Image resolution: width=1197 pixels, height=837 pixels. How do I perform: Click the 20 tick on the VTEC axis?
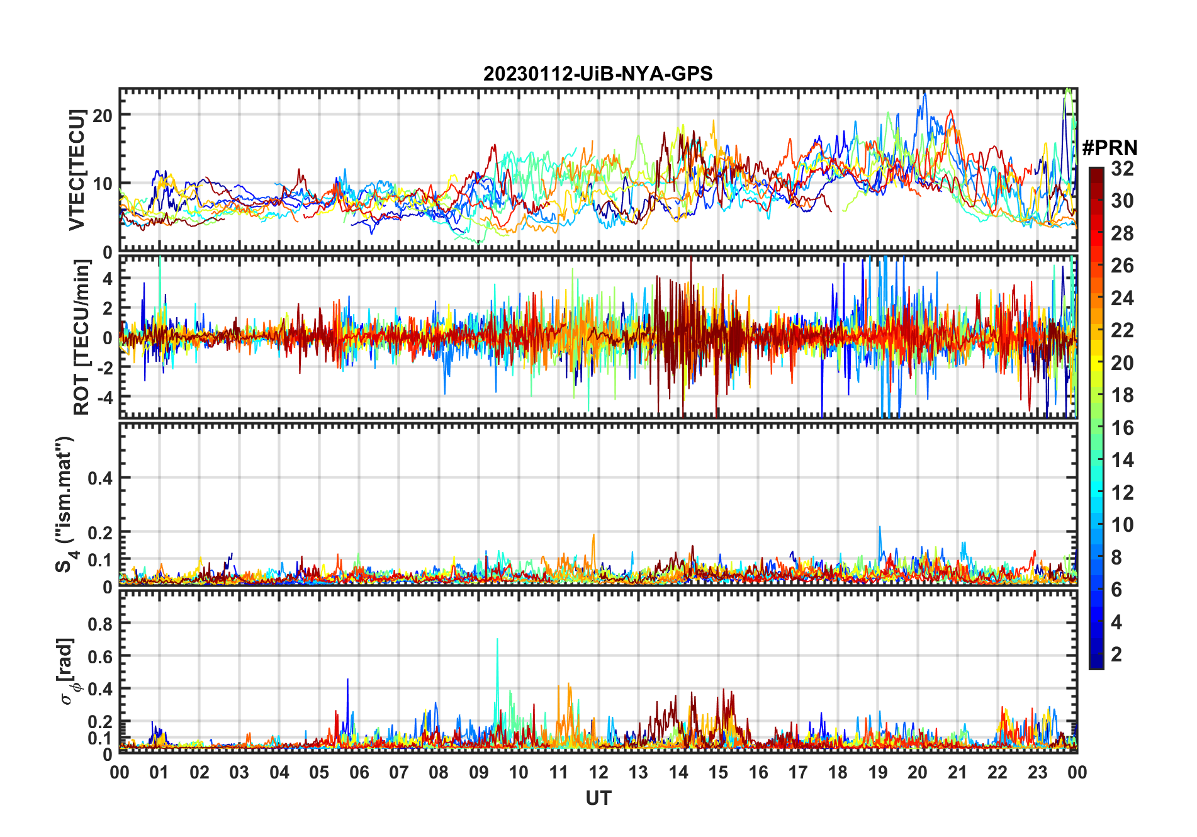(103, 115)
